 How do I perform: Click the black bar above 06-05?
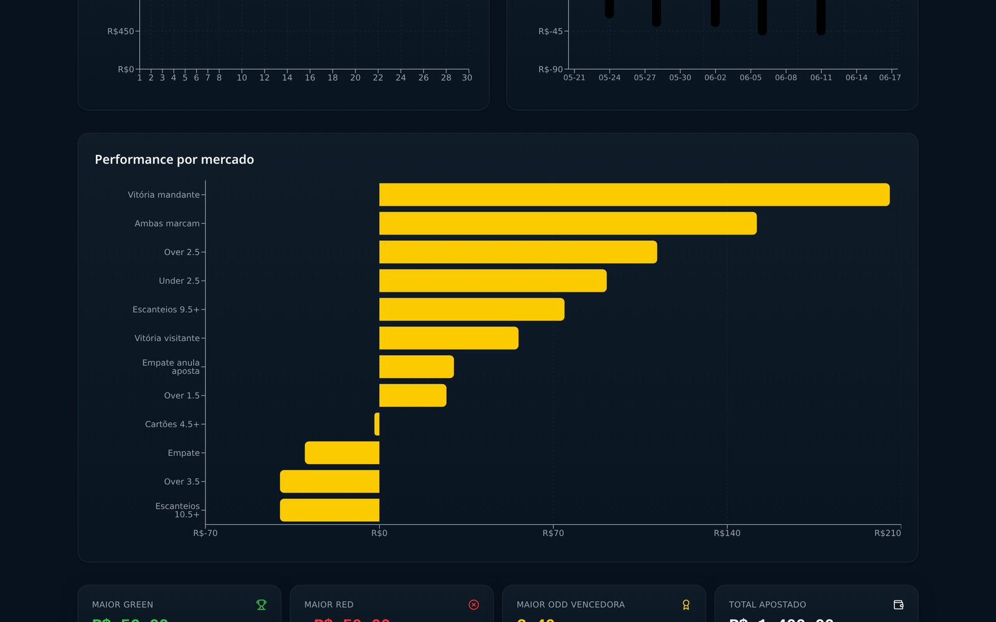pos(763,17)
